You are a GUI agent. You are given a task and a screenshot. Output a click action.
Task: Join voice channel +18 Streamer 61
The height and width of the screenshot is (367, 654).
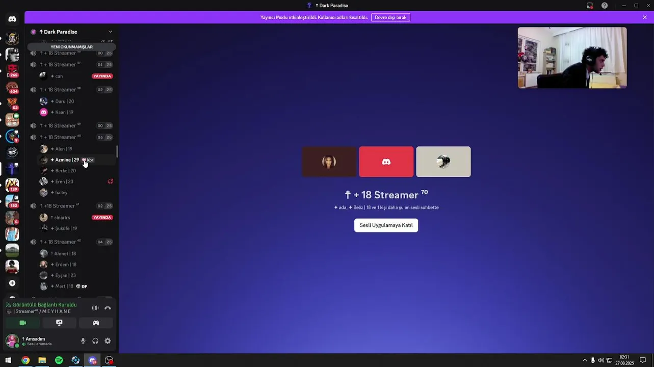pyautogui.click(x=71, y=206)
